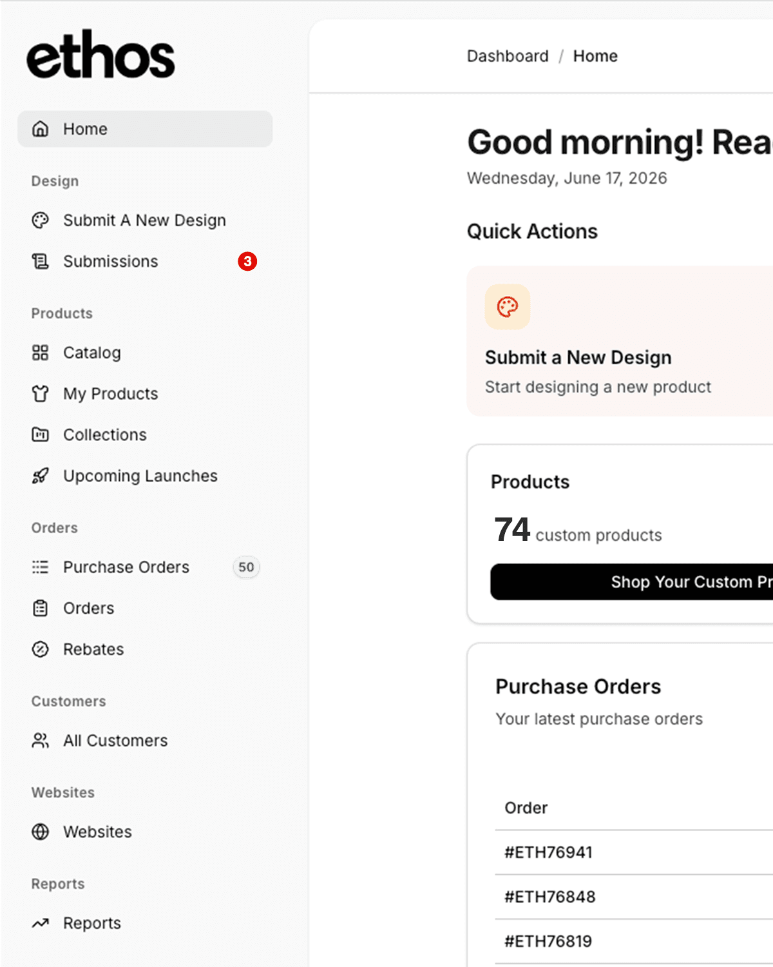Go to Submissions page
The width and height of the screenshot is (773, 967).
click(145, 261)
